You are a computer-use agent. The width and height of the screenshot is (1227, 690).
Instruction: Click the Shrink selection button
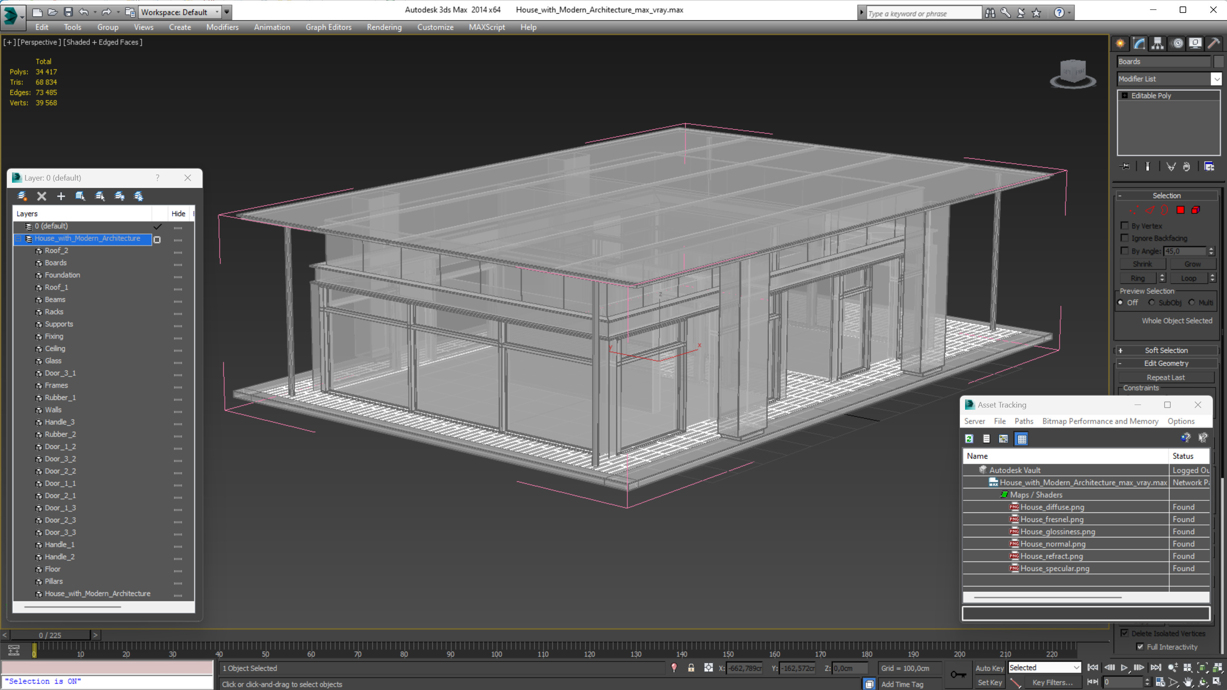(x=1142, y=264)
